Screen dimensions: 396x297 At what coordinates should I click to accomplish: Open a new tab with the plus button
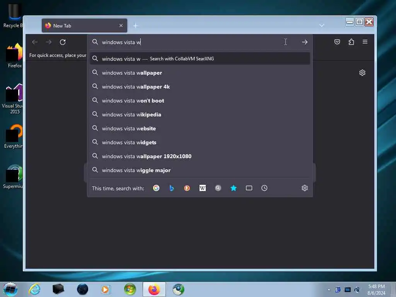point(136,26)
